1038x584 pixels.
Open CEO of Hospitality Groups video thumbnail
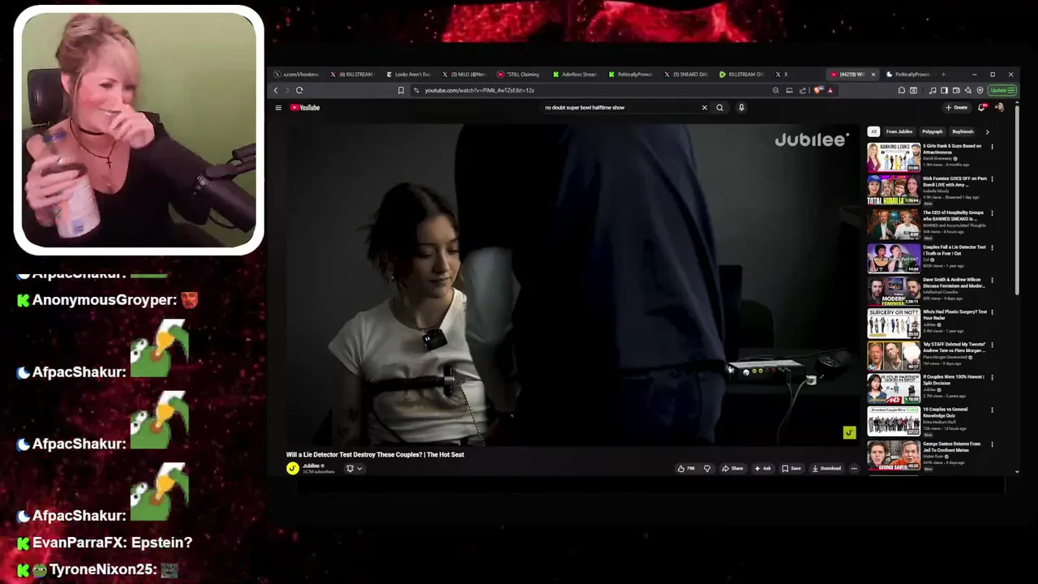[894, 225]
